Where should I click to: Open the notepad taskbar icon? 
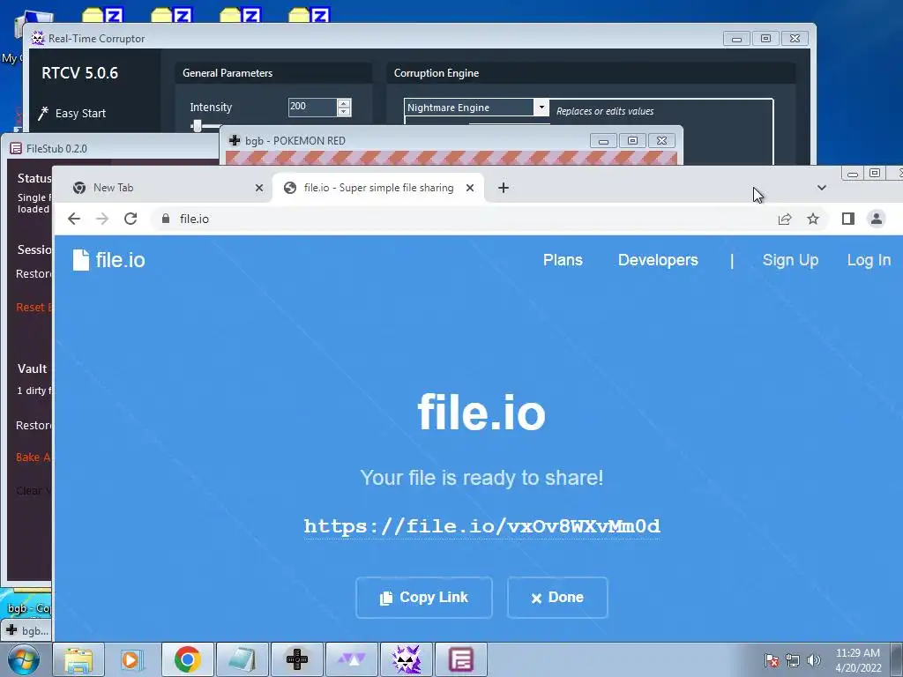(x=242, y=659)
